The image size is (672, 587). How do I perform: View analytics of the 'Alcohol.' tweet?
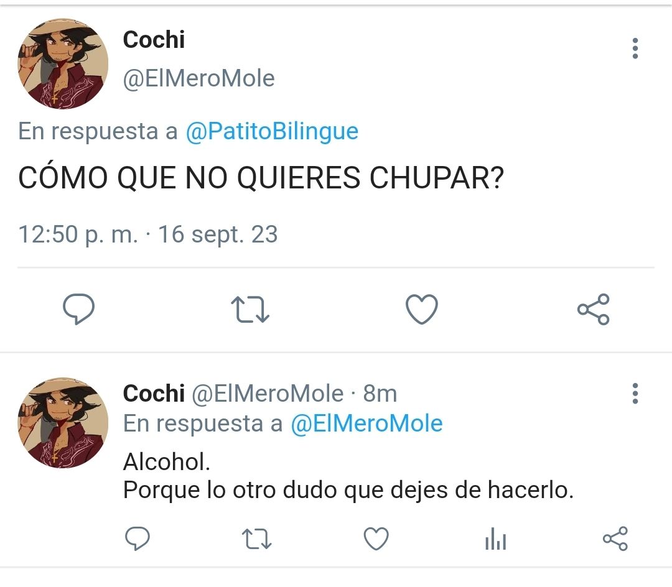[495, 538]
